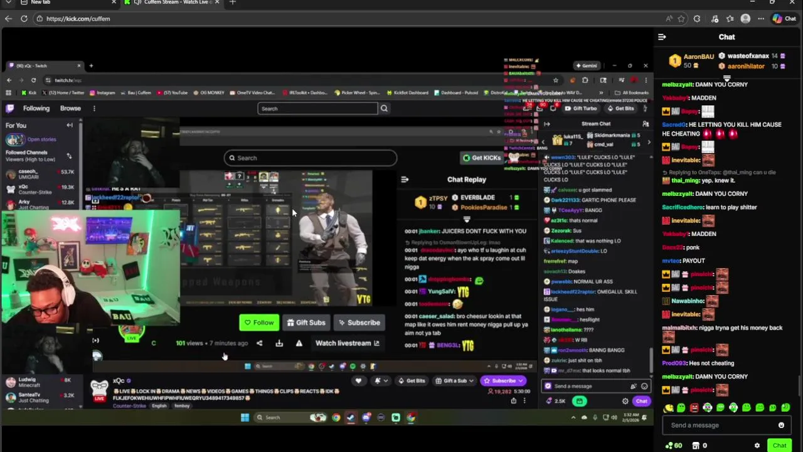Open a new browser tab
803x452 pixels.
point(232,3)
